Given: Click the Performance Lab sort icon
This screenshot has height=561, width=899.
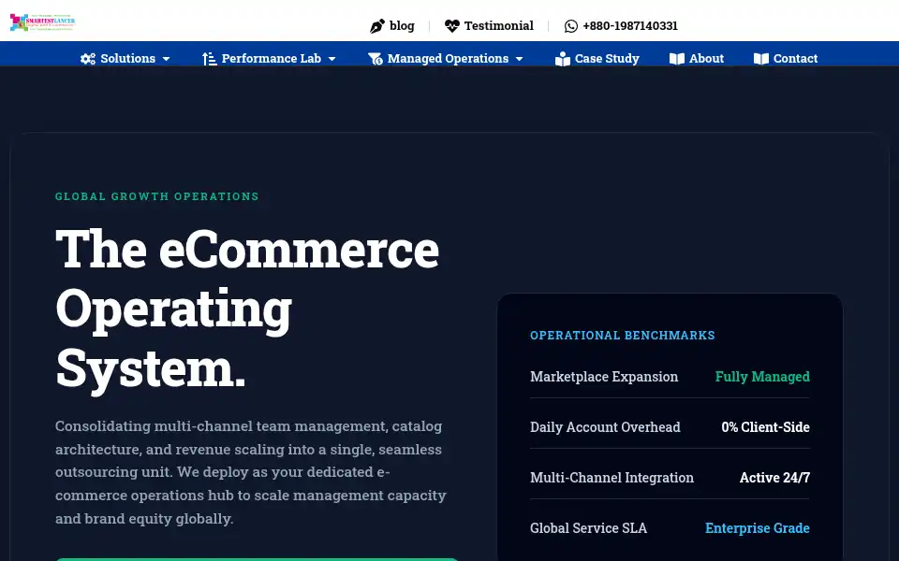Looking at the screenshot, I should [x=209, y=58].
